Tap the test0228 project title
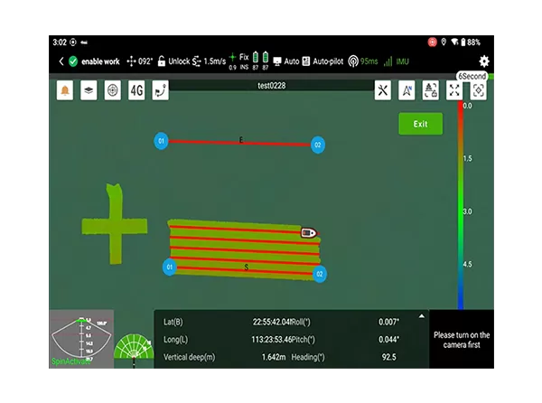The image size is (542, 403). [x=272, y=85]
